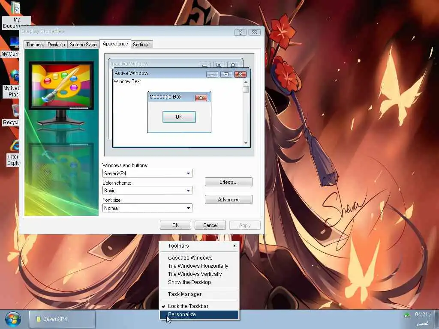
Task: Click the help question mark button
Action: click(x=241, y=32)
